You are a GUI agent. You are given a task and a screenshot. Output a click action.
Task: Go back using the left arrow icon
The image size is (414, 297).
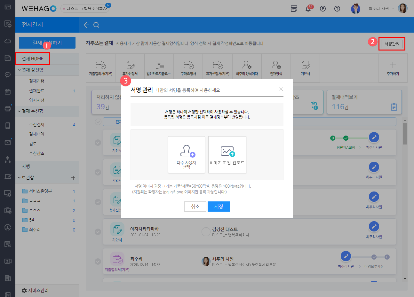(x=86, y=25)
